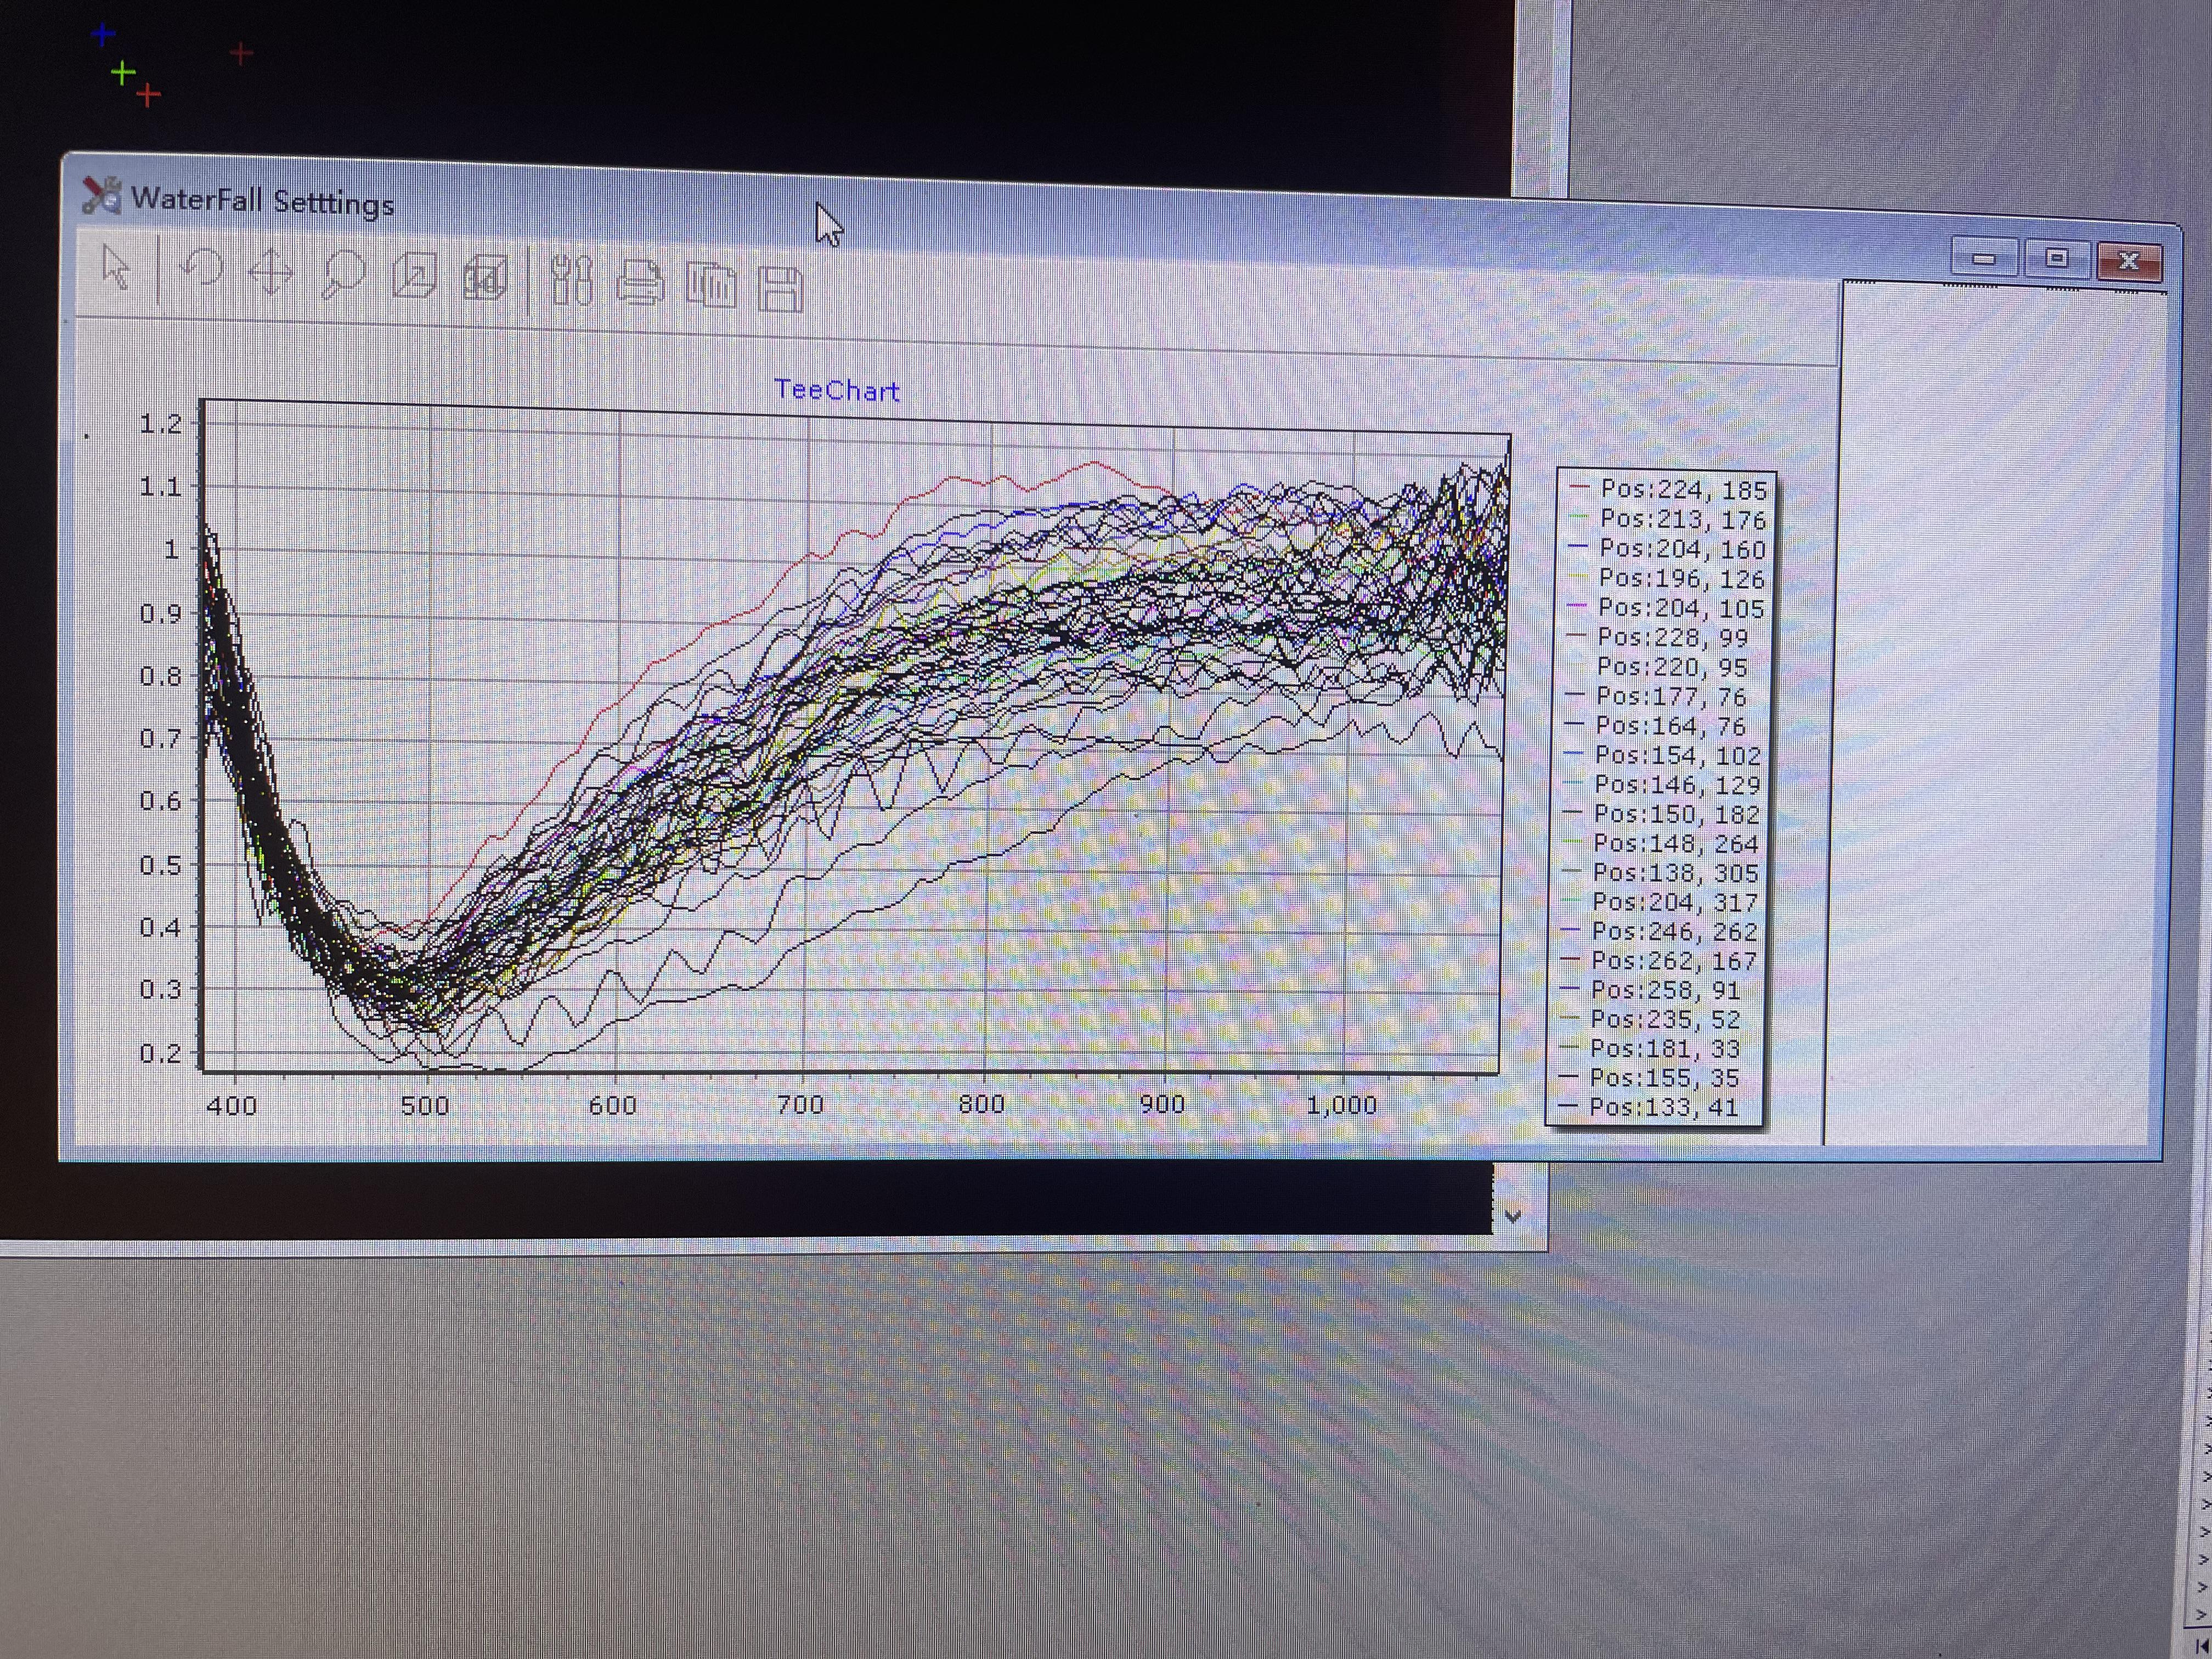Screen dimensions: 2212x1659
Task: Toggle the 3D view cube button
Action: point(486,279)
